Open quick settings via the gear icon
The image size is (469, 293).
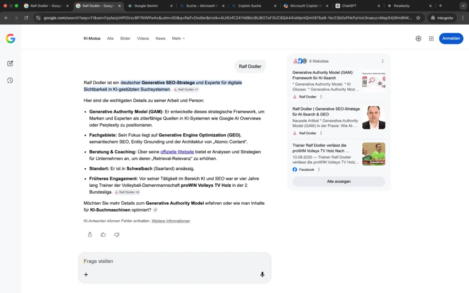[418, 38]
